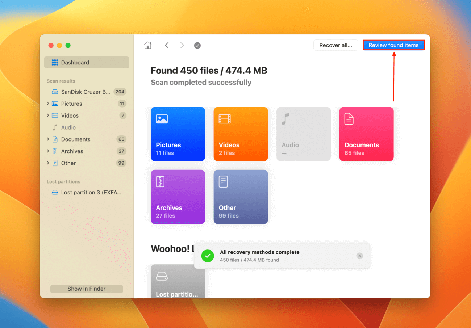Viewport: 471px width, 328px height.
Task: Open the Other 99 files card
Action: pyautogui.click(x=241, y=197)
